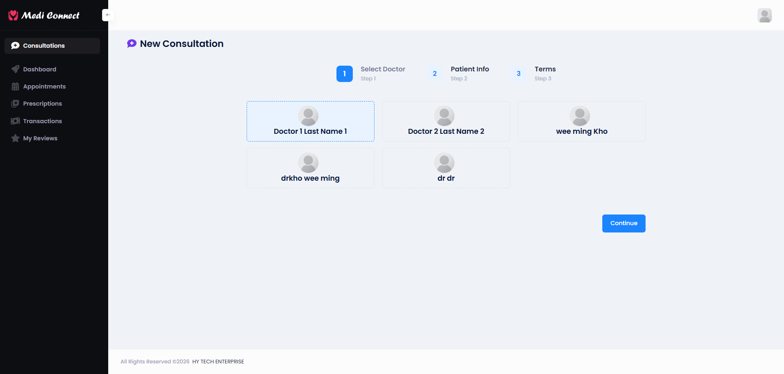Click the Continue button
784x374 pixels.
(624, 224)
